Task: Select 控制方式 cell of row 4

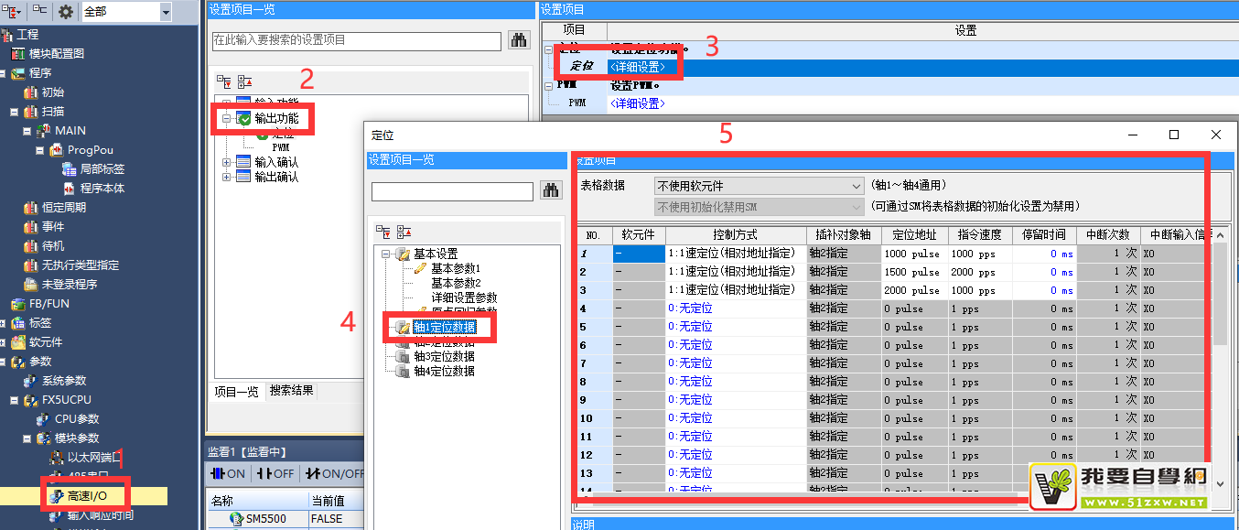Action: click(735, 308)
